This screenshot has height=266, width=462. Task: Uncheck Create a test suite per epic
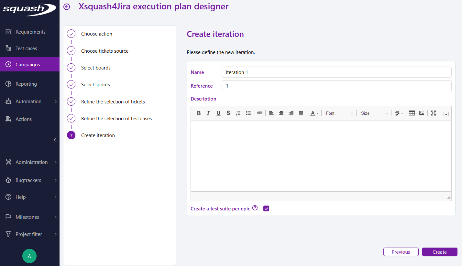pyautogui.click(x=266, y=208)
